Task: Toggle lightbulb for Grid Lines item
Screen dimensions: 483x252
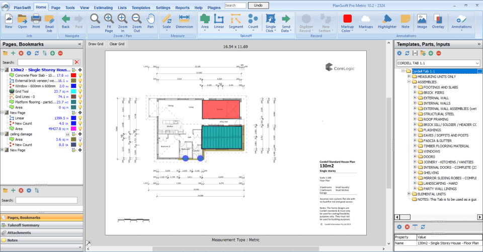Action: pos(80,97)
